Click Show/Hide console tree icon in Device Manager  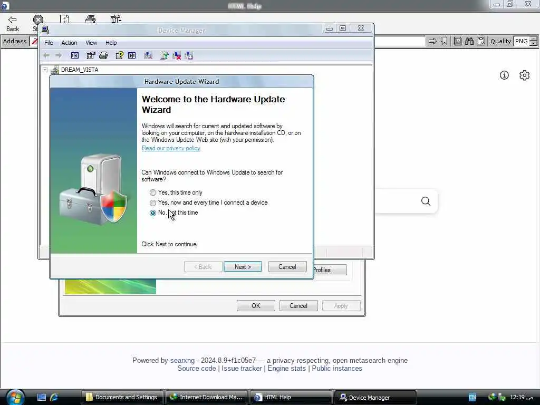75,55
